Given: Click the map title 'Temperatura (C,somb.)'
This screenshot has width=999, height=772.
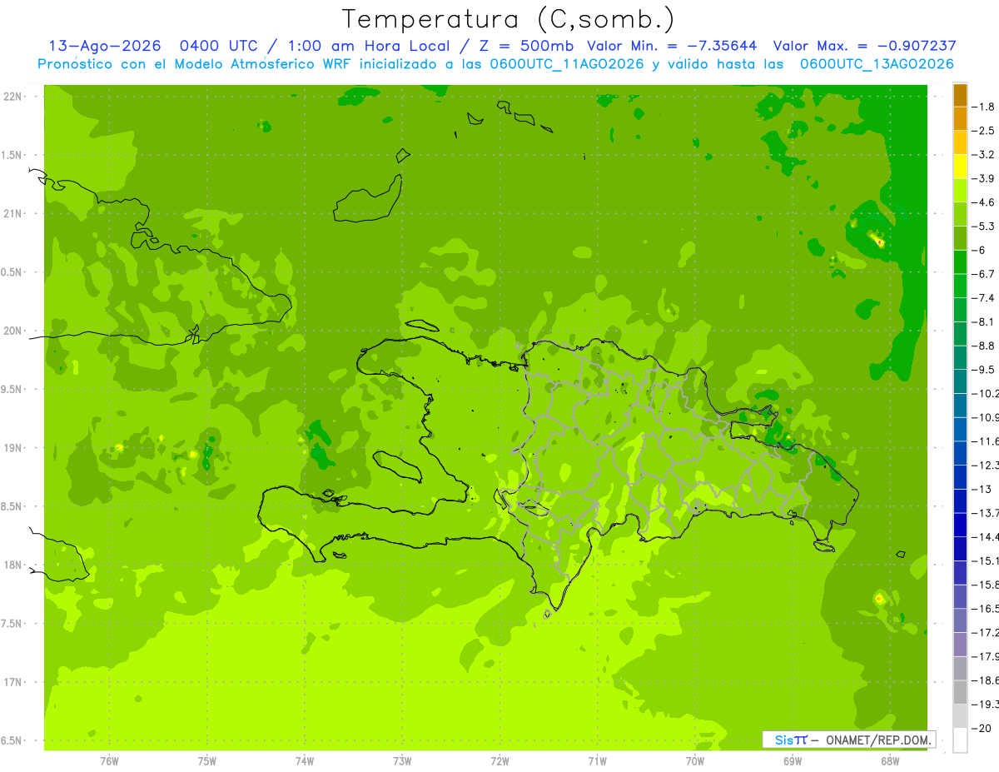Looking at the screenshot, I should (x=509, y=19).
